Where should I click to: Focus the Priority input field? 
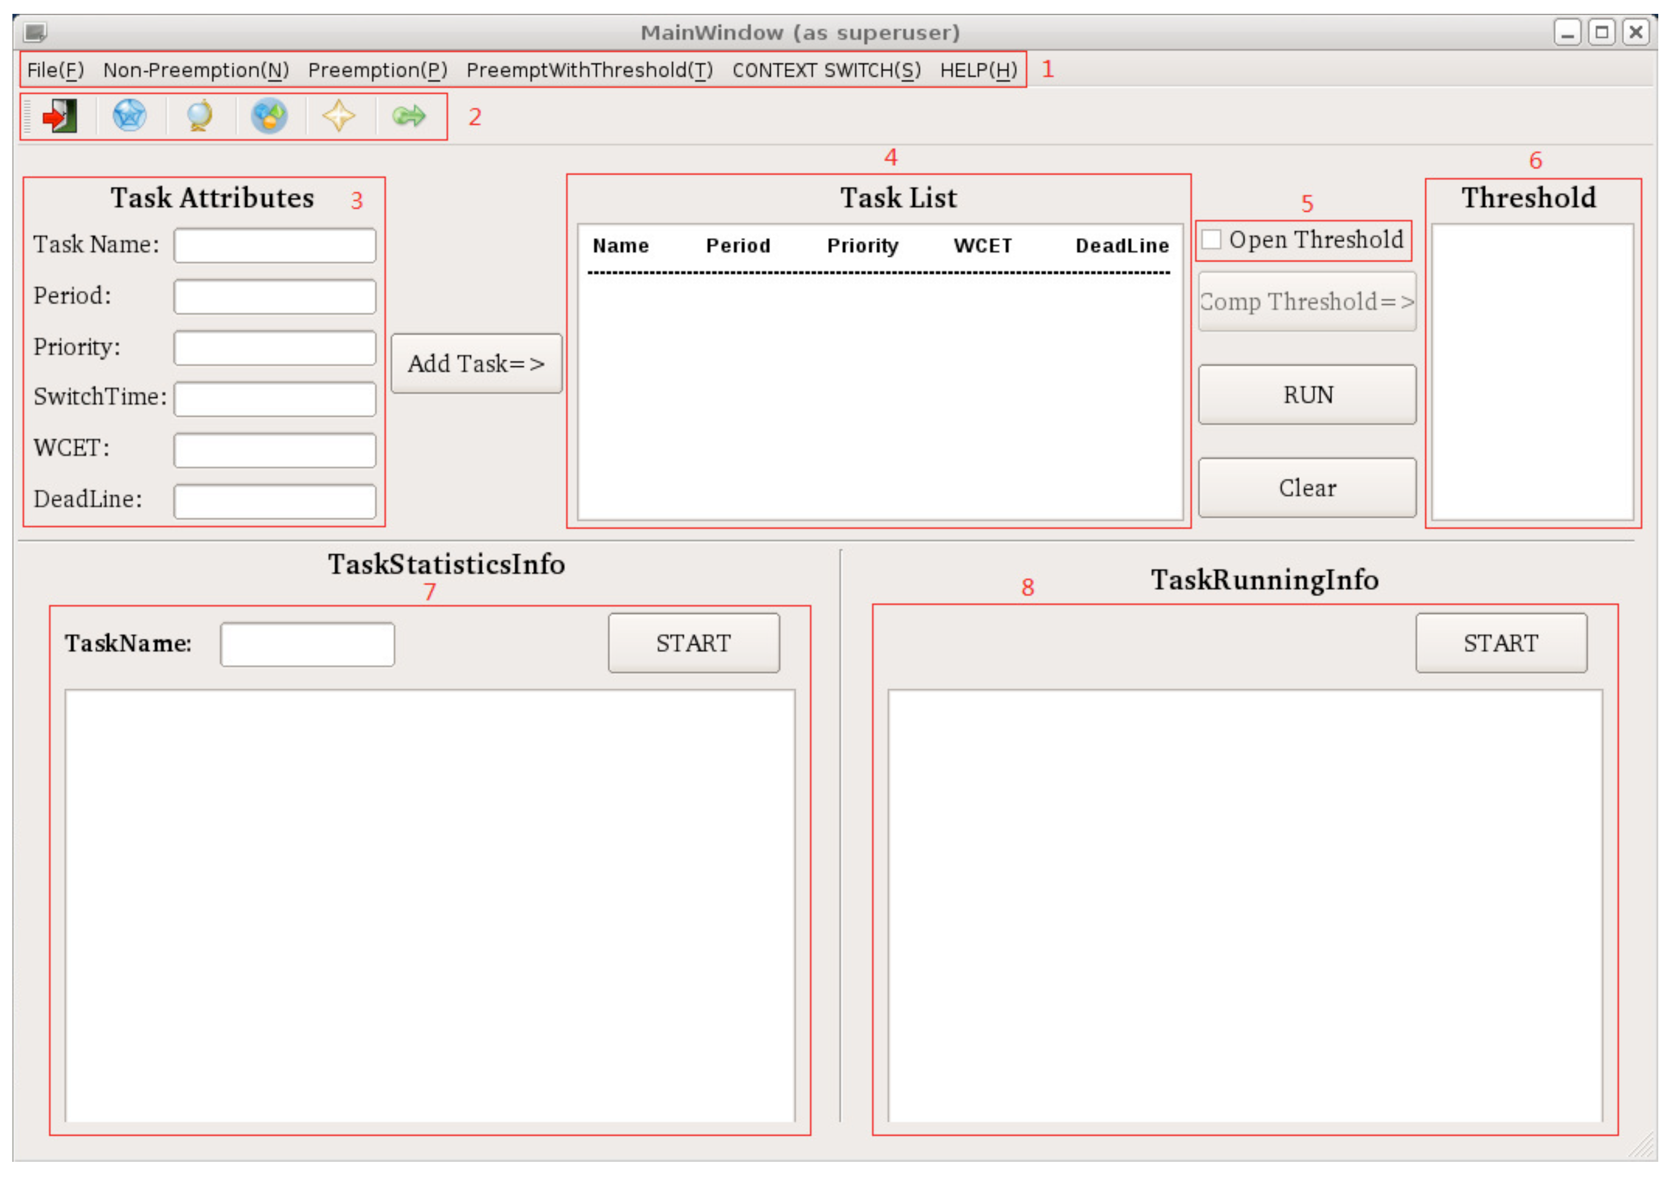pyautogui.click(x=275, y=349)
